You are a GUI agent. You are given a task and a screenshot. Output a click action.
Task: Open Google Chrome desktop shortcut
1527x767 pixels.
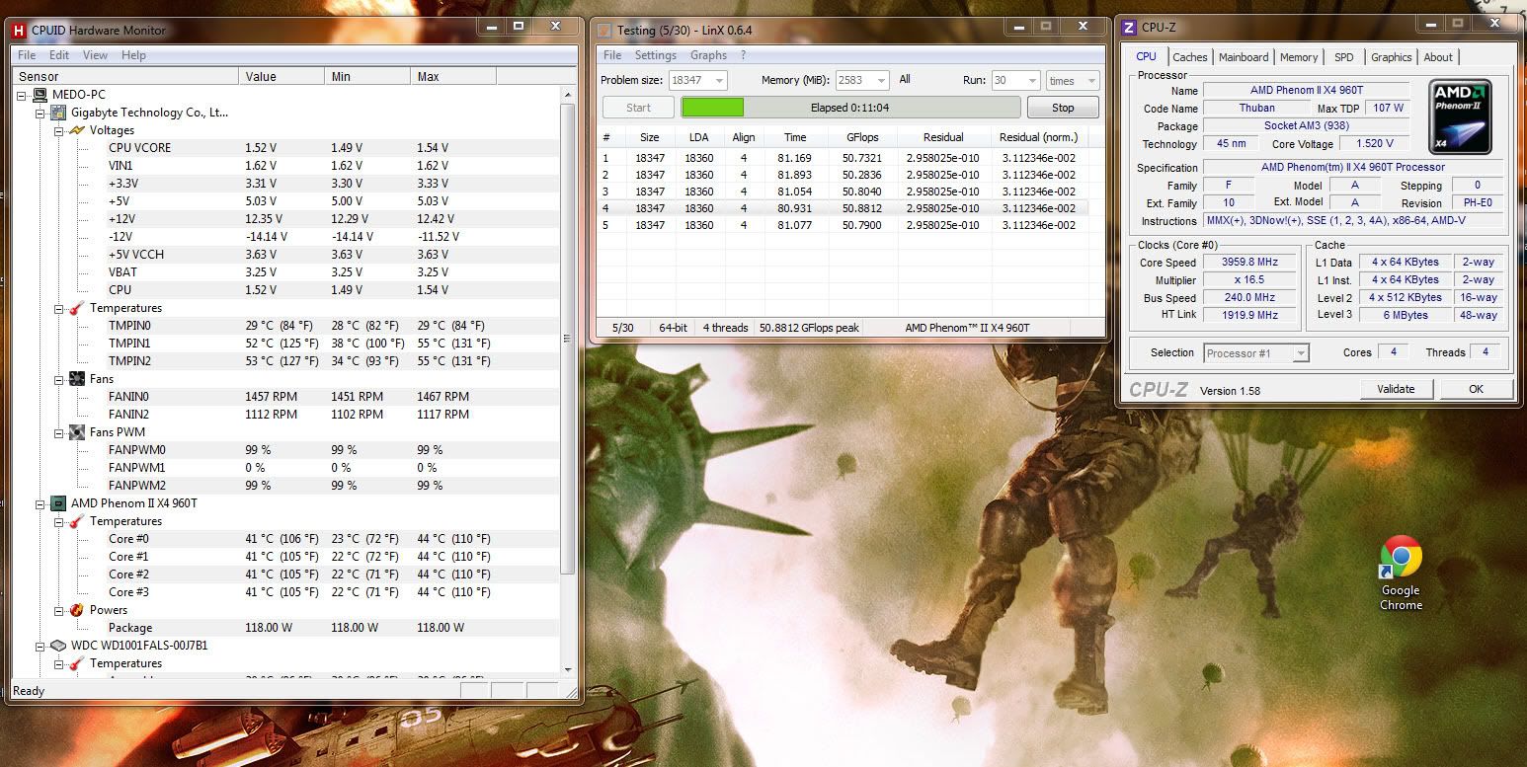(1401, 573)
